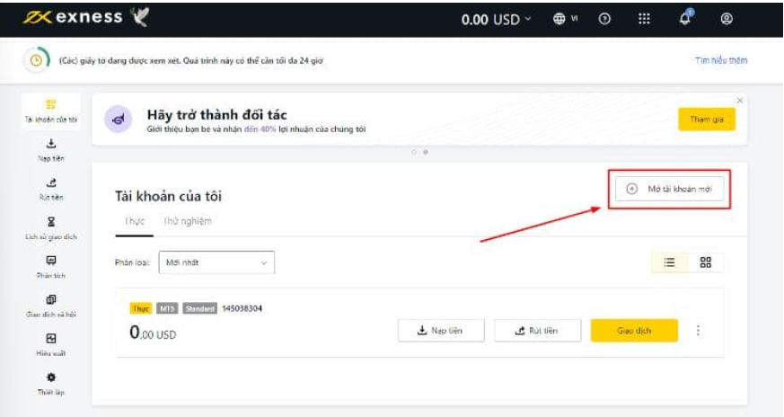This screenshot has height=417, width=784.
Task: Open Nạp tiền in the sidebar
Action: click(50, 148)
